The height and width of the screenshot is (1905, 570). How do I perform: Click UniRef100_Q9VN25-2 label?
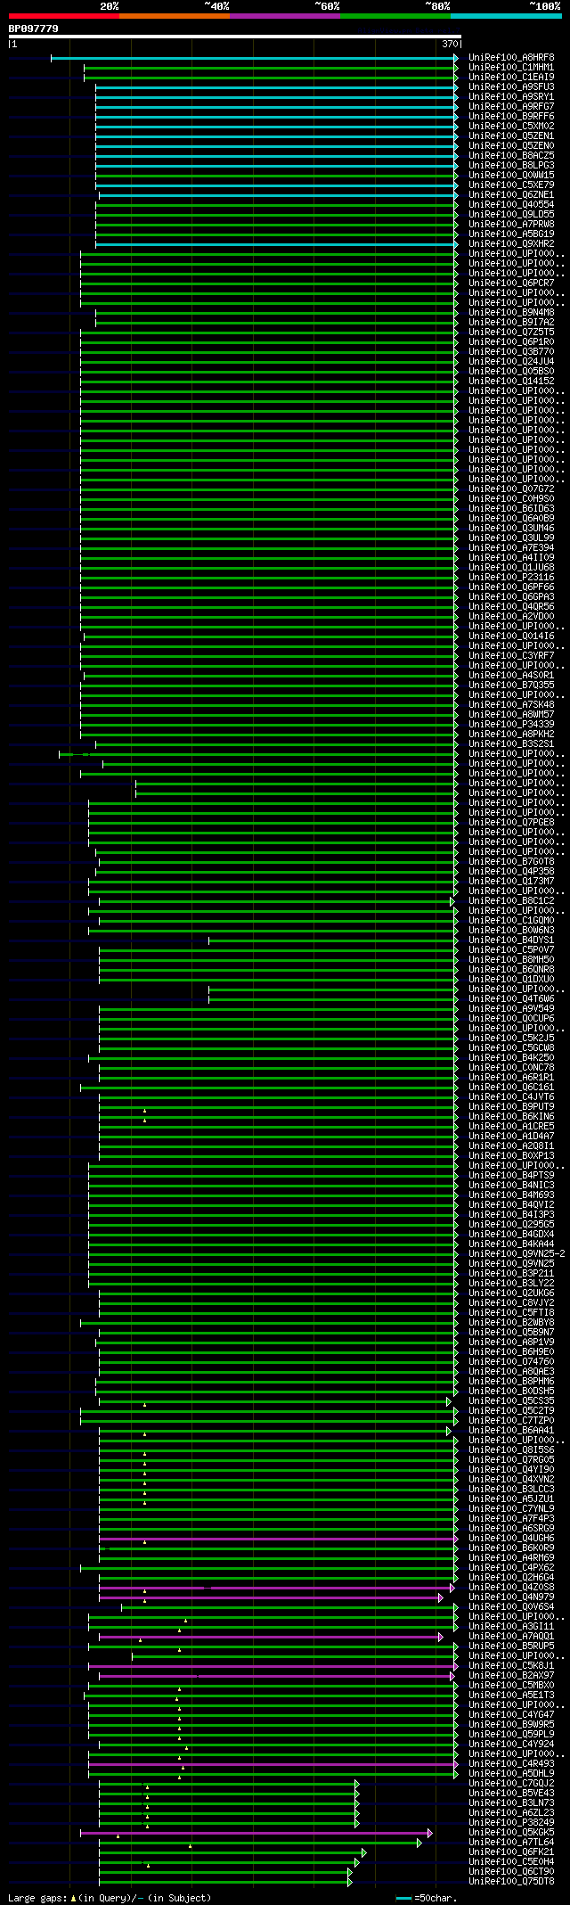click(517, 1254)
